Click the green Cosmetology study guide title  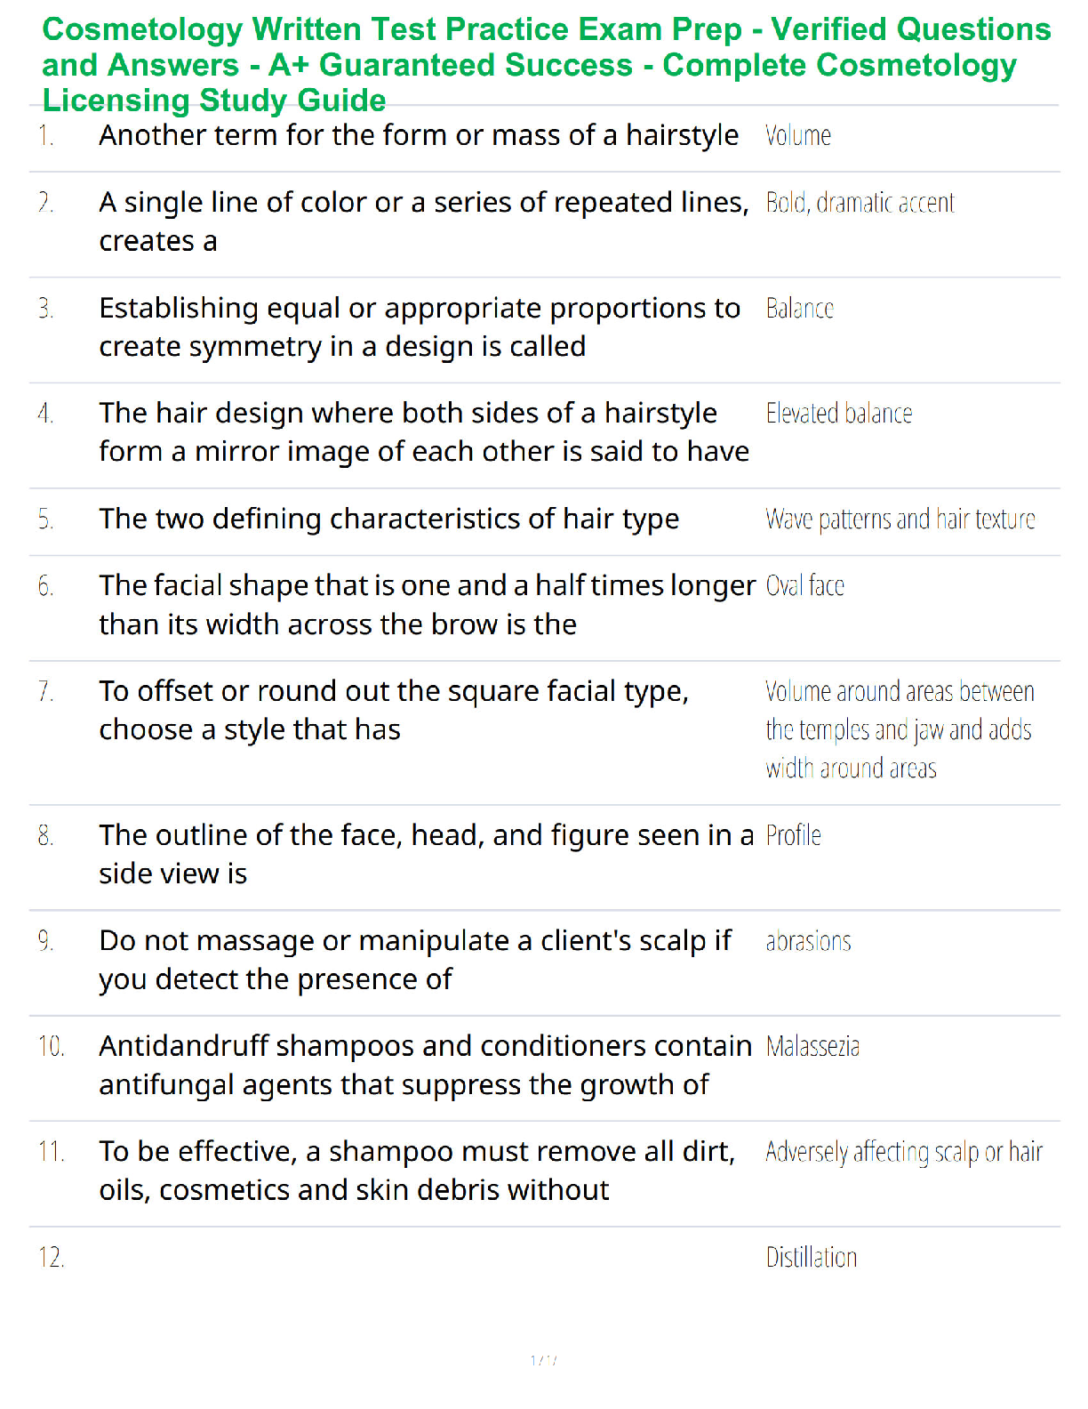tap(546, 65)
